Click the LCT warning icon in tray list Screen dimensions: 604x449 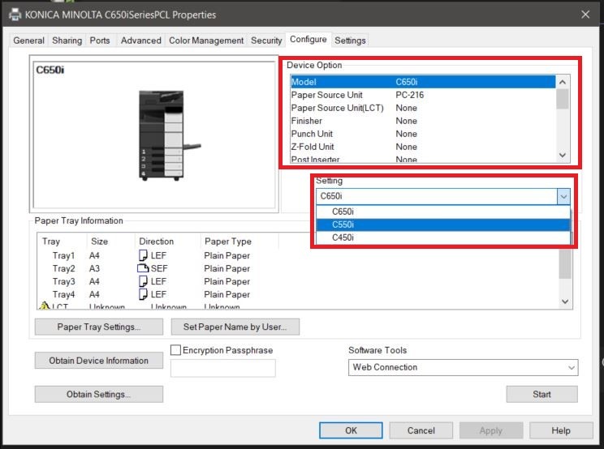(x=45, y=306)
